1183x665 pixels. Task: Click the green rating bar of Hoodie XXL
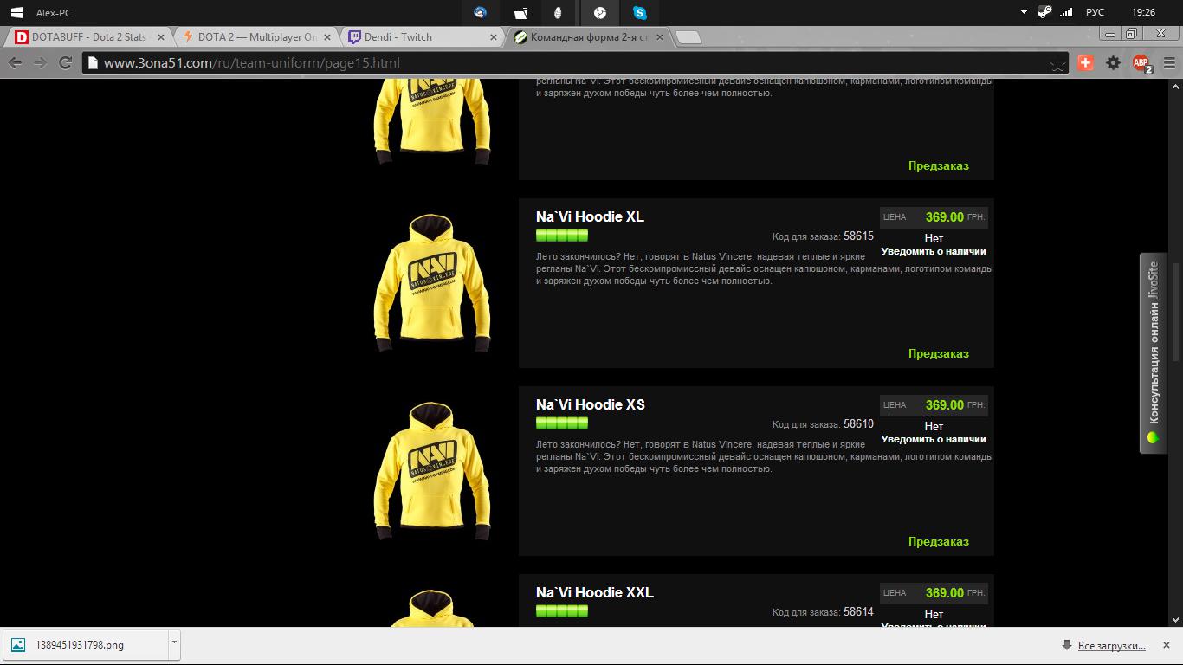point(562,611)
